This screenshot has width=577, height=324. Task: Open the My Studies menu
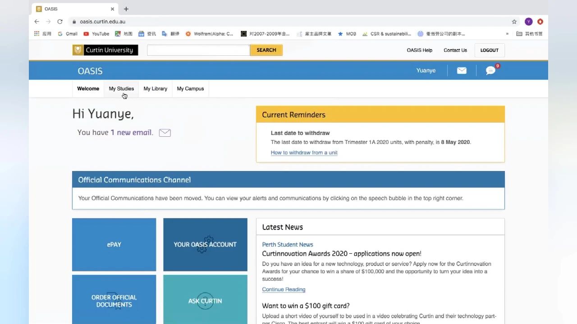pyautogui.click(x=121, y=89)
